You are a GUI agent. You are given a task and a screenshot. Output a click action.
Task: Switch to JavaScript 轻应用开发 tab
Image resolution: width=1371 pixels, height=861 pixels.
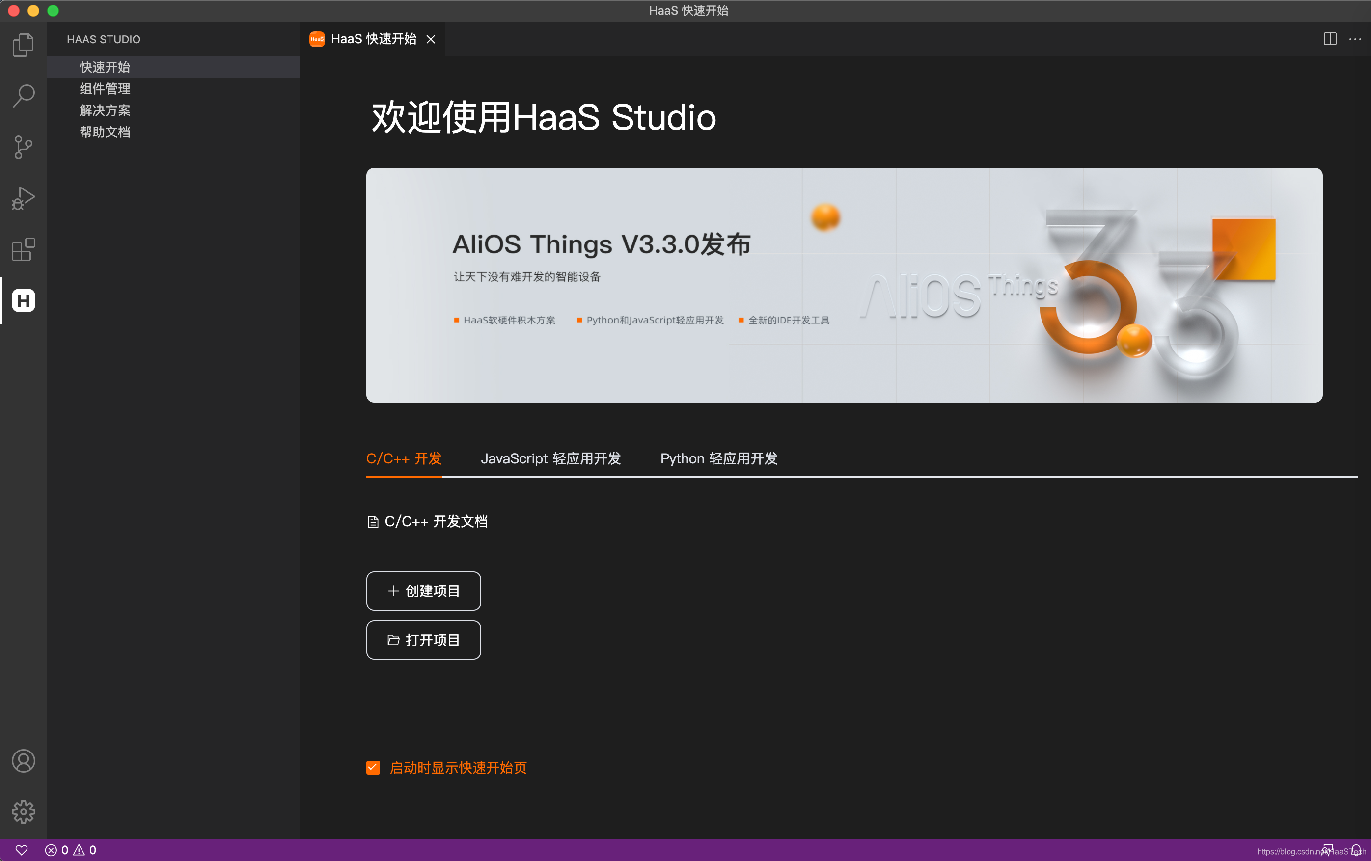(550, 458)
